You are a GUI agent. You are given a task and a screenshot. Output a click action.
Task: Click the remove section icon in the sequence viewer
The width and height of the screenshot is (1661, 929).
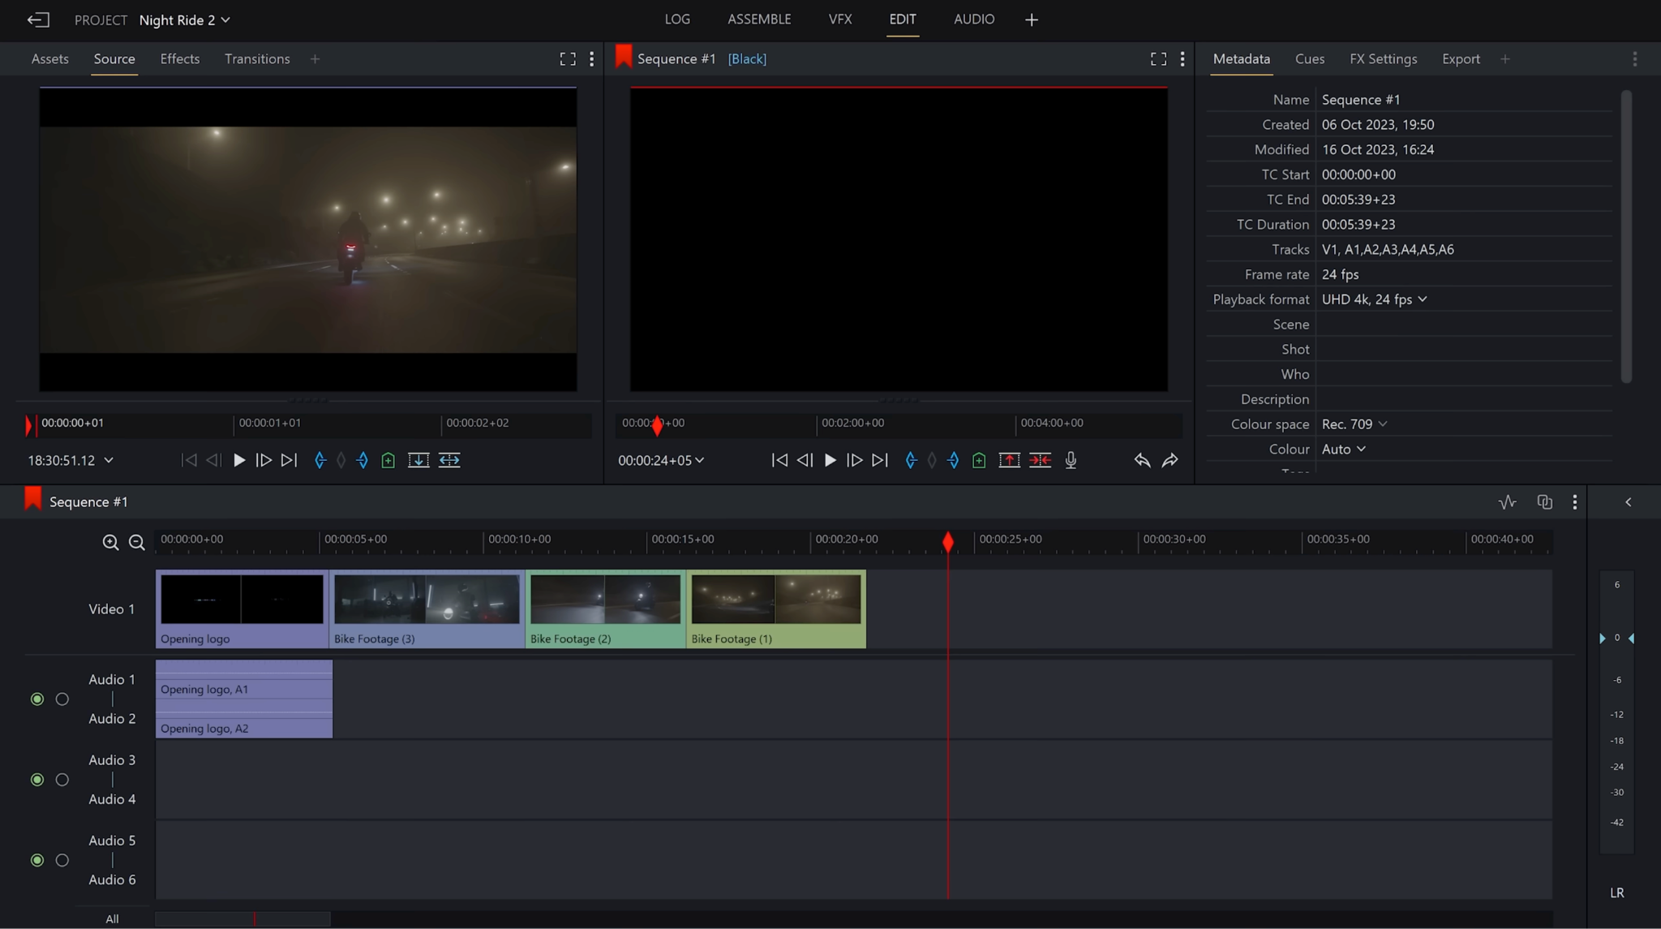(x=1041, y=460)
